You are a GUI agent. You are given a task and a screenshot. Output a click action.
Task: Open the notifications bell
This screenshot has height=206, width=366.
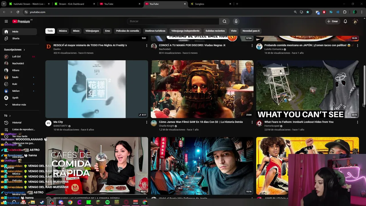point(345,21)
